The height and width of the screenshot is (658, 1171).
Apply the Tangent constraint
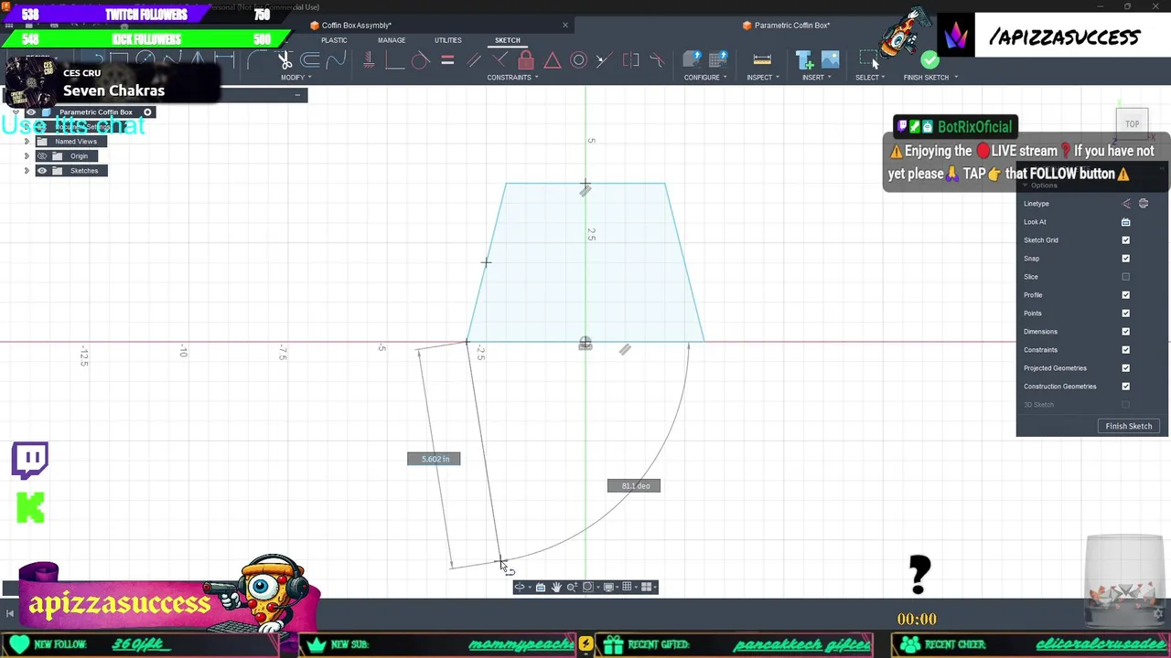coord(420,60)
